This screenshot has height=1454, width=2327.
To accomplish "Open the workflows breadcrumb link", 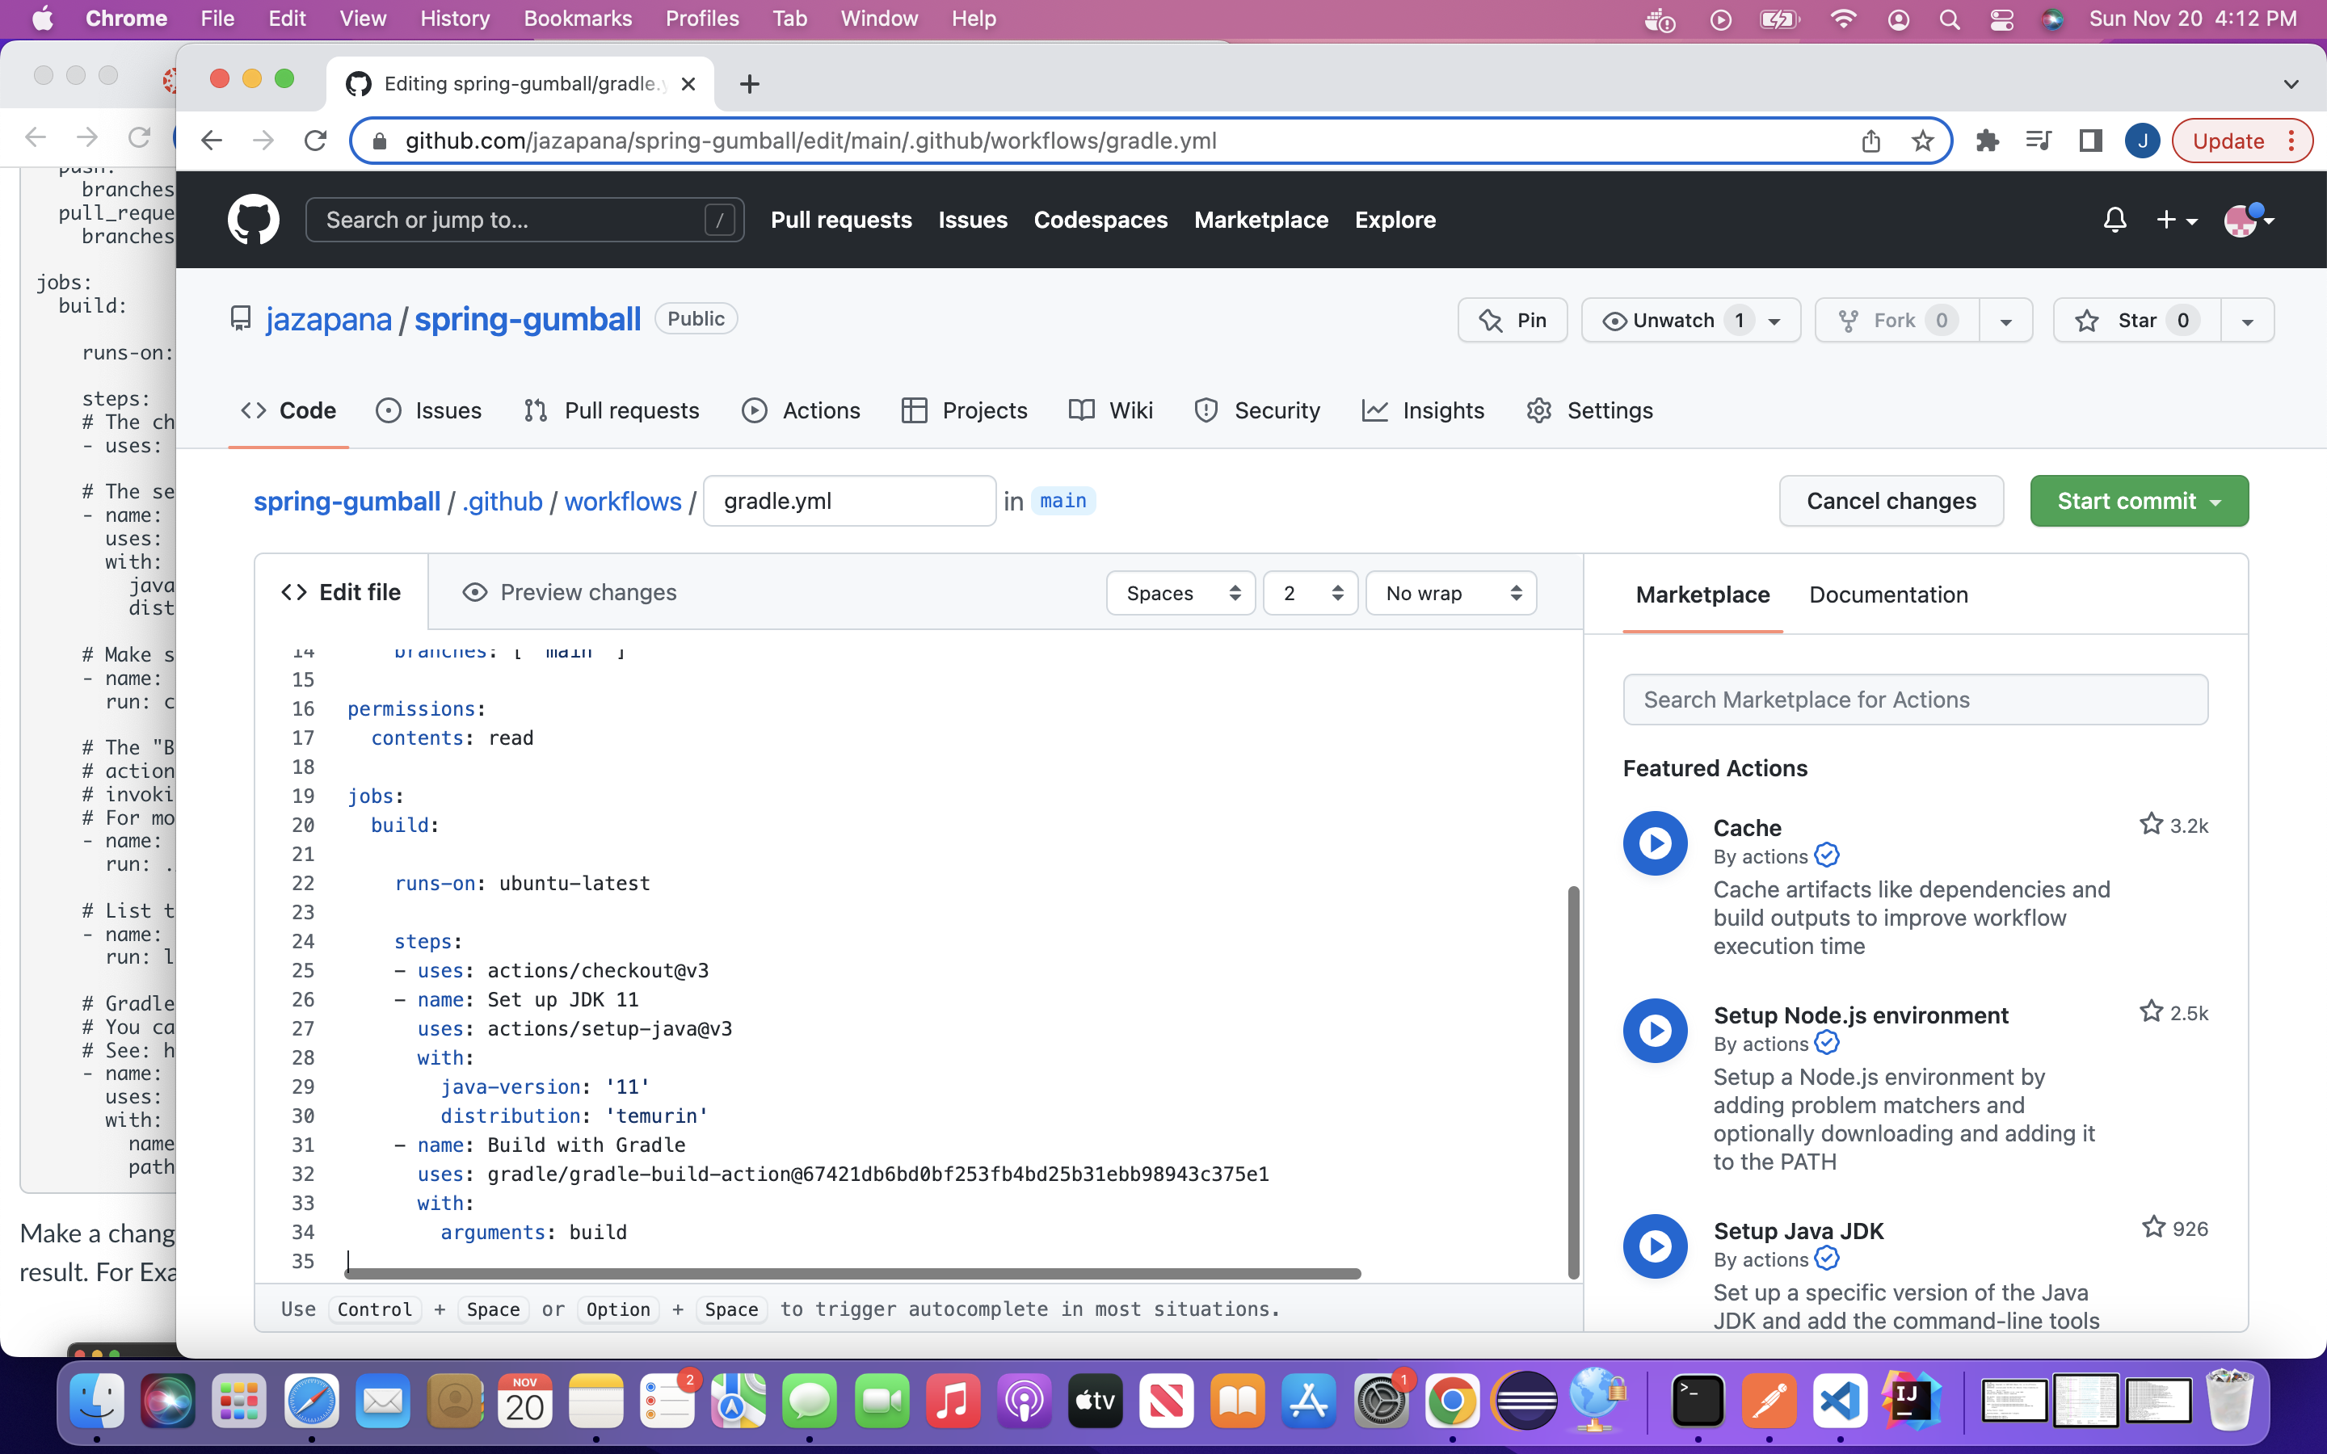I will tap(621, 500).
